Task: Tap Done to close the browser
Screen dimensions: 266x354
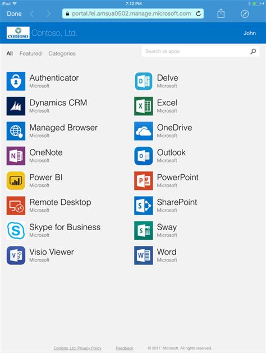Action: click(x=14, y=14)
